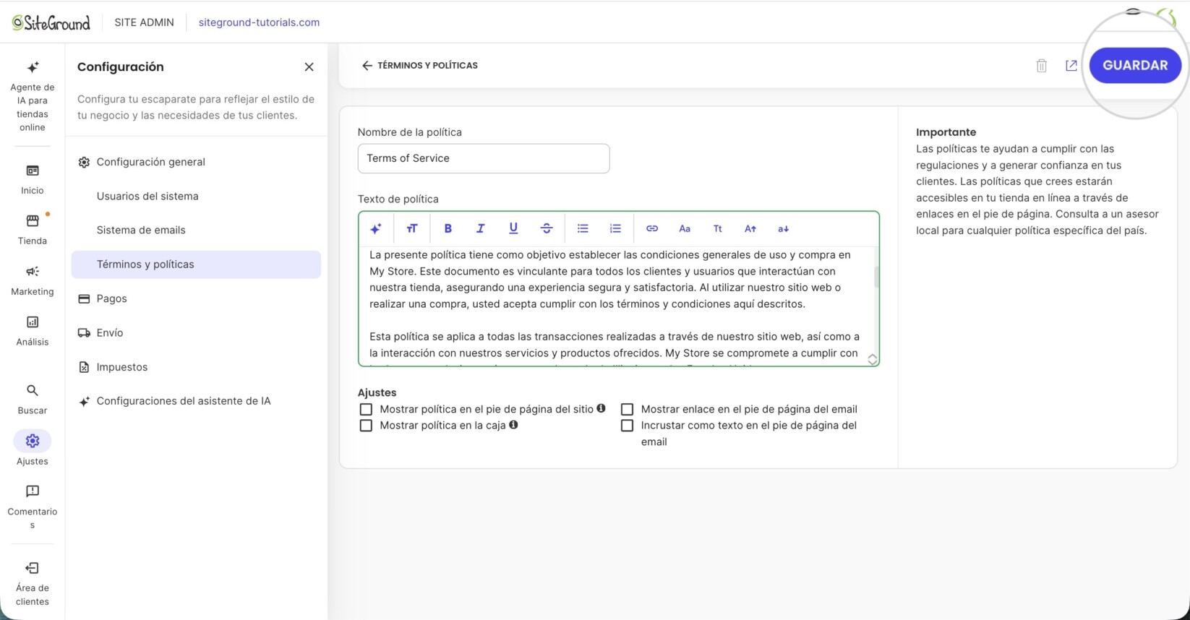Check Mostrar enlace en el pie de página del email
The height and width of the screenshot is (620, 1190).
click(x=627, y=409)
